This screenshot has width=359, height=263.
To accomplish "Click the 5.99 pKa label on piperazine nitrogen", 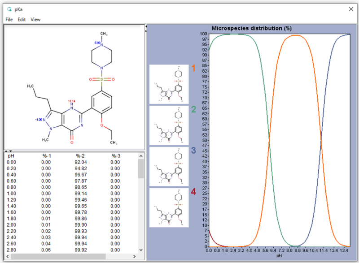I will click(97, 43).
